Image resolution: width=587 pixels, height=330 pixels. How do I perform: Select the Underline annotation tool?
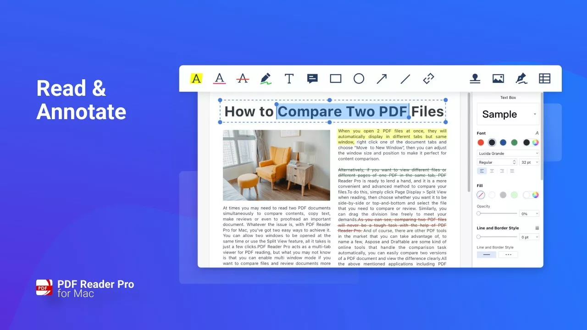[220, 78]
